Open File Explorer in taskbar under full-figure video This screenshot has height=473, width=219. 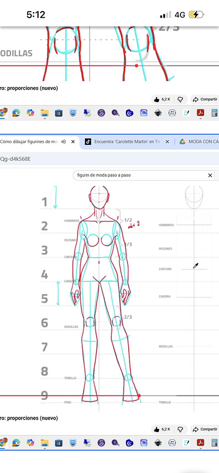(44, 443)
